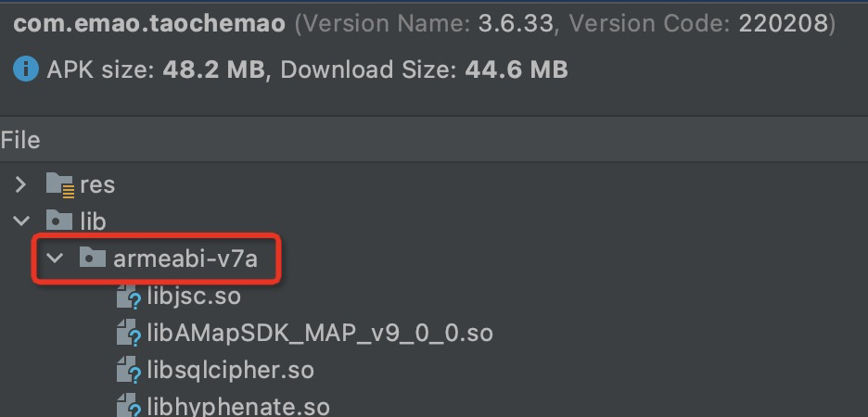Expand the res folder
The height and width of the screenshot is (417, 868).
click(20, 184)
